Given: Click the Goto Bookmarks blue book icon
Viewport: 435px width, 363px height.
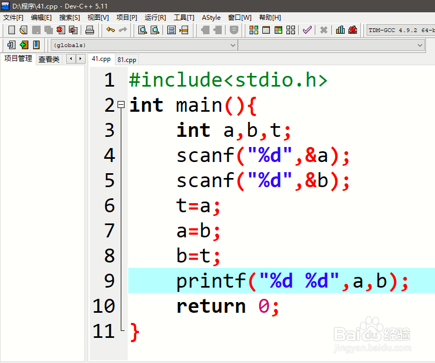Looking at the screenshot, I should click(36, 45).
